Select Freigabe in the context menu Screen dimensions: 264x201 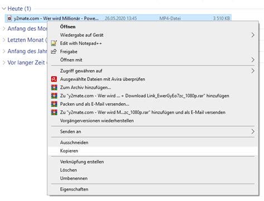[x=153, y=52]
